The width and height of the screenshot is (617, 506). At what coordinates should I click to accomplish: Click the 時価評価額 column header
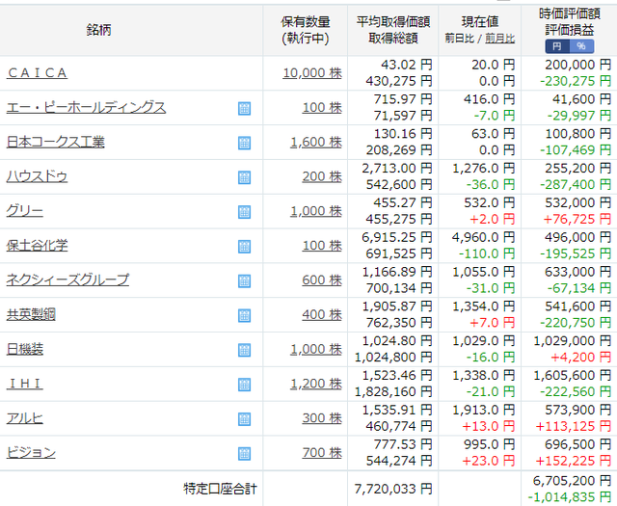[x=570, y=13]
